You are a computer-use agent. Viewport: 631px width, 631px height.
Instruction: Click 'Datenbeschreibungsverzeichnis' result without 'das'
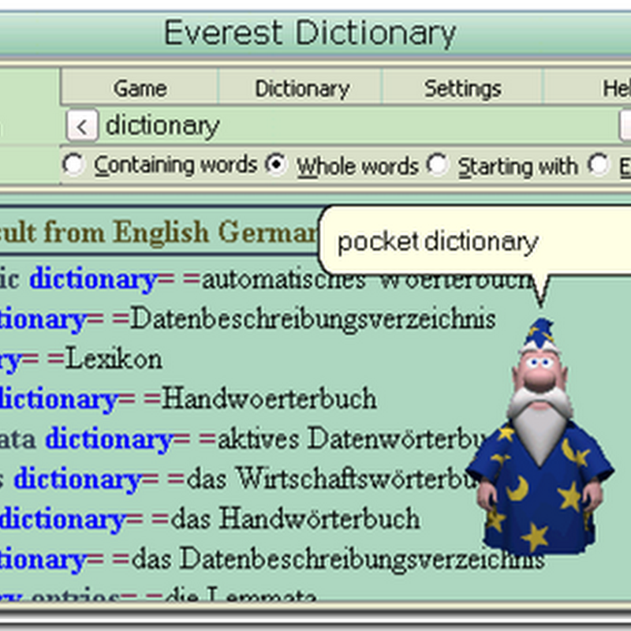pyautogui.click(x=313, y=319)
